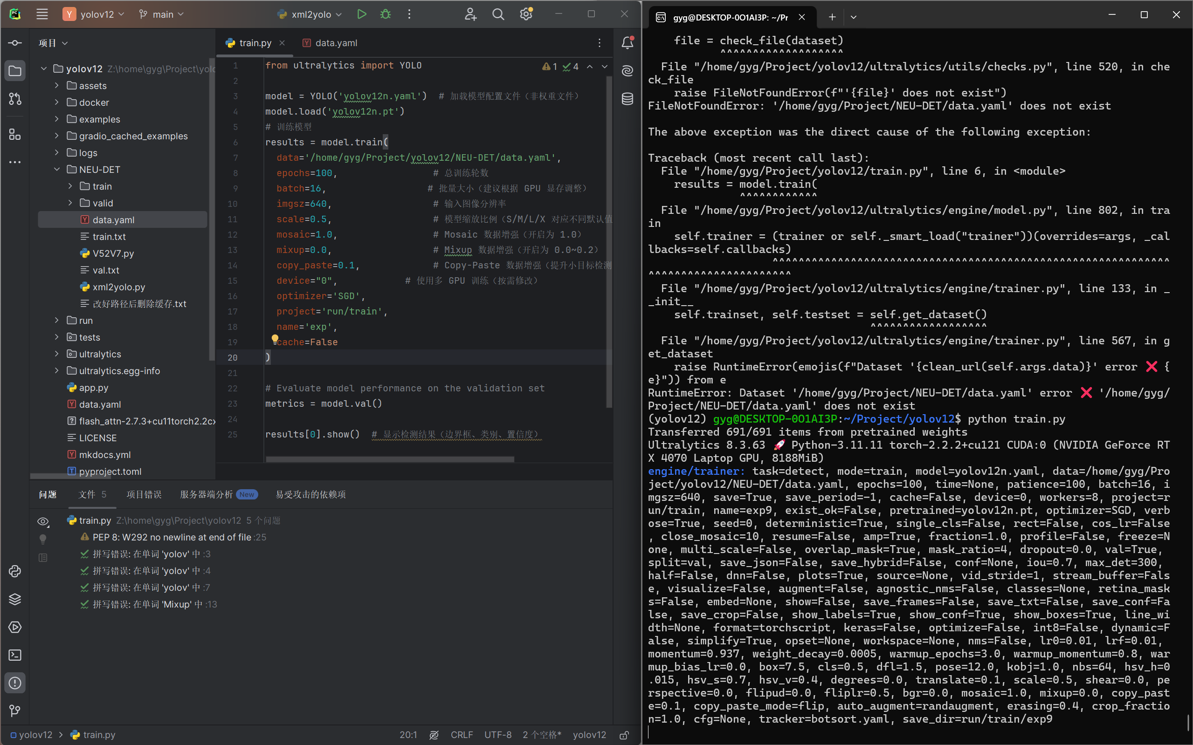This screenshot has height=745, width=1193.
Task: Open the Search Everywhere magnifier
Action: (498, 14)
